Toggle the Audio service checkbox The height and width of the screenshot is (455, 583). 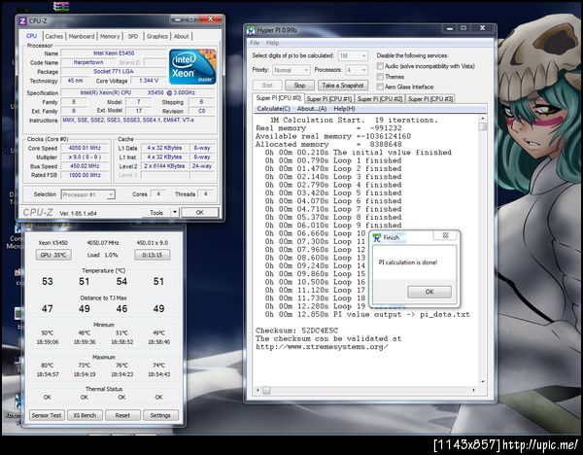(x=380, y=66)
